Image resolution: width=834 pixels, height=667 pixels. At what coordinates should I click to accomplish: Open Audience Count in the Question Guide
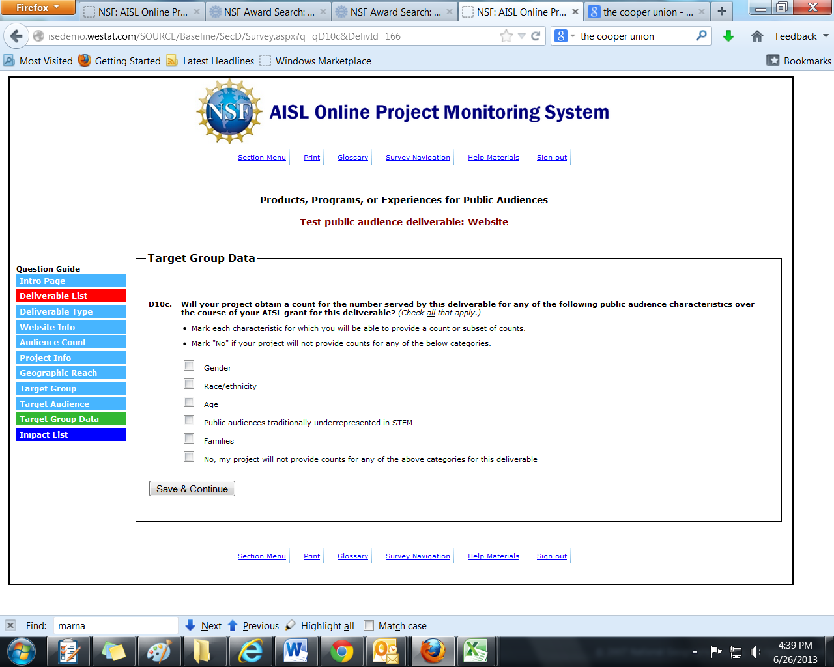coord(71,342)
